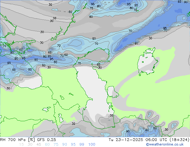Screen dimensions: 190x147
Task: Click the '06:00 UTC' time text
Action: pyautogui.click(x=156, y=140)
